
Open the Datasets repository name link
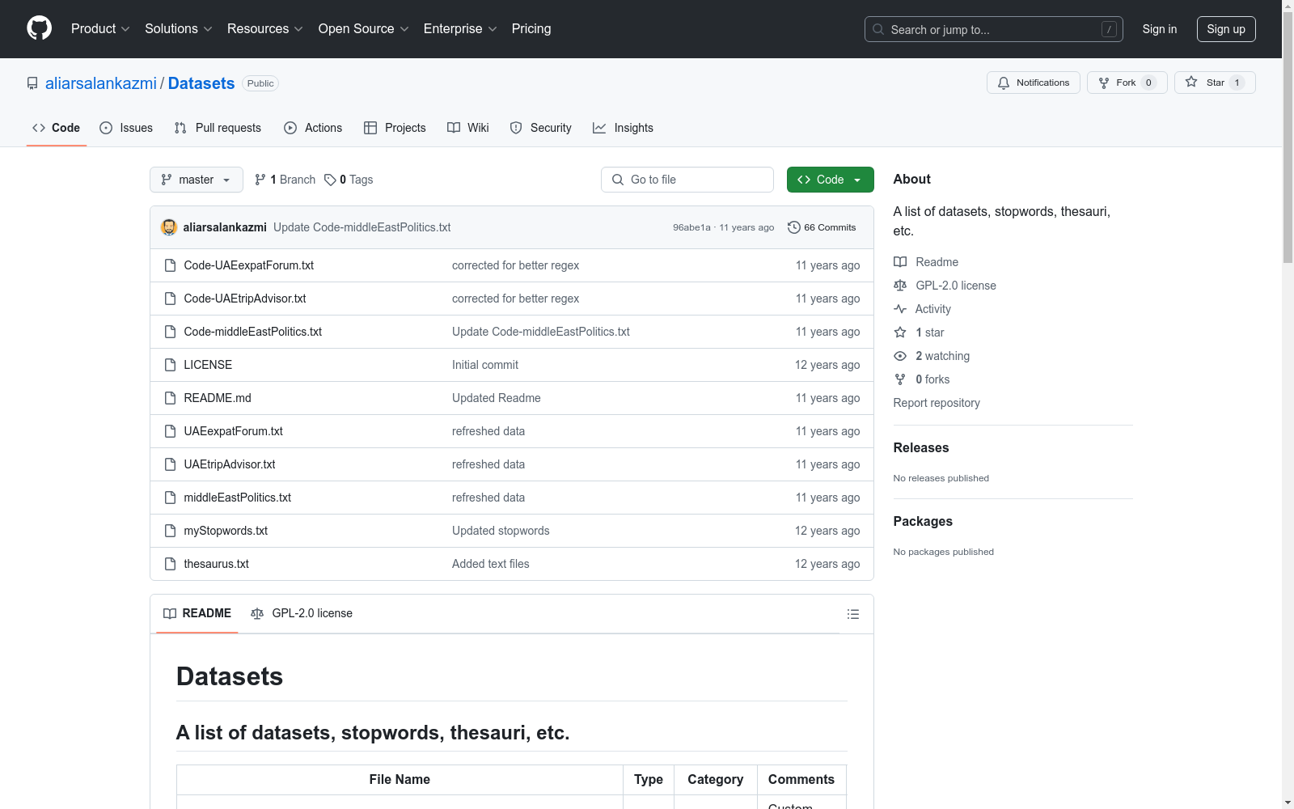[x=201, y=83]
